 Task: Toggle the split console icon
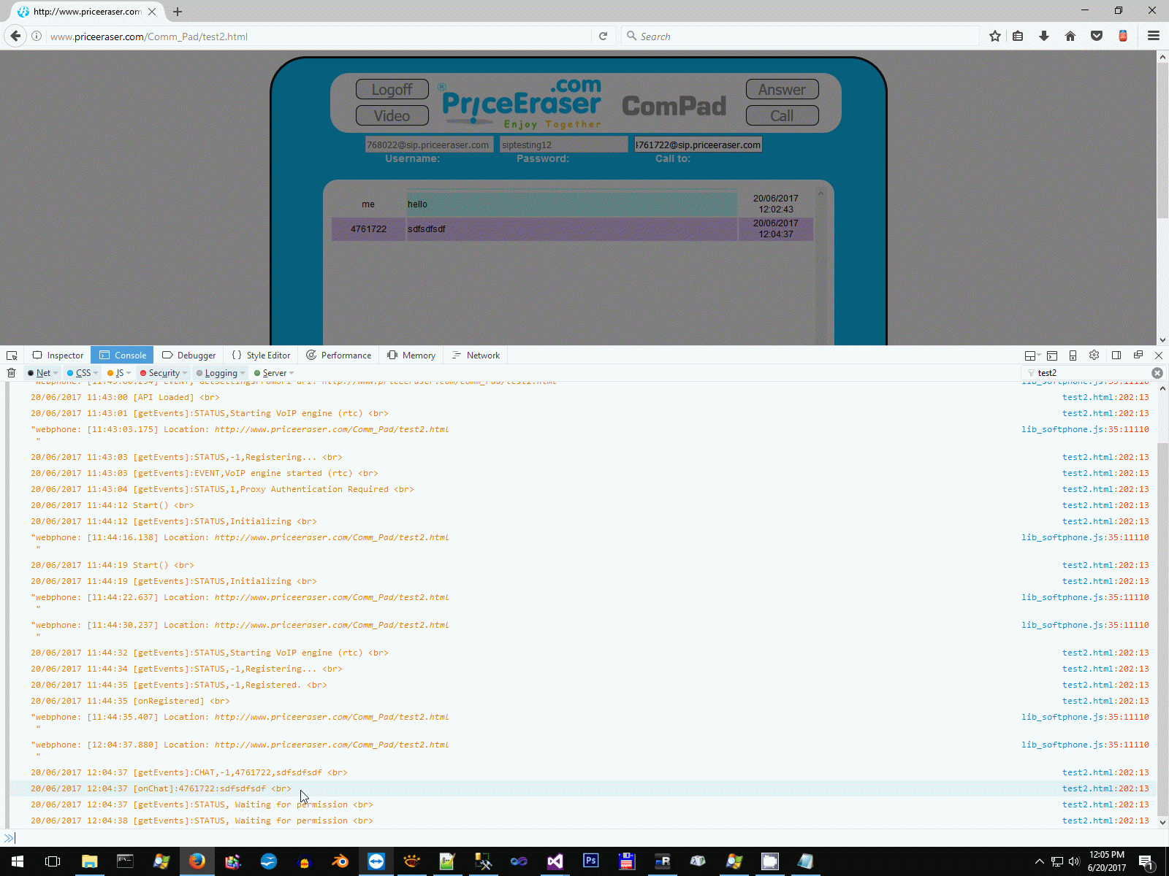coord(1052,356)
